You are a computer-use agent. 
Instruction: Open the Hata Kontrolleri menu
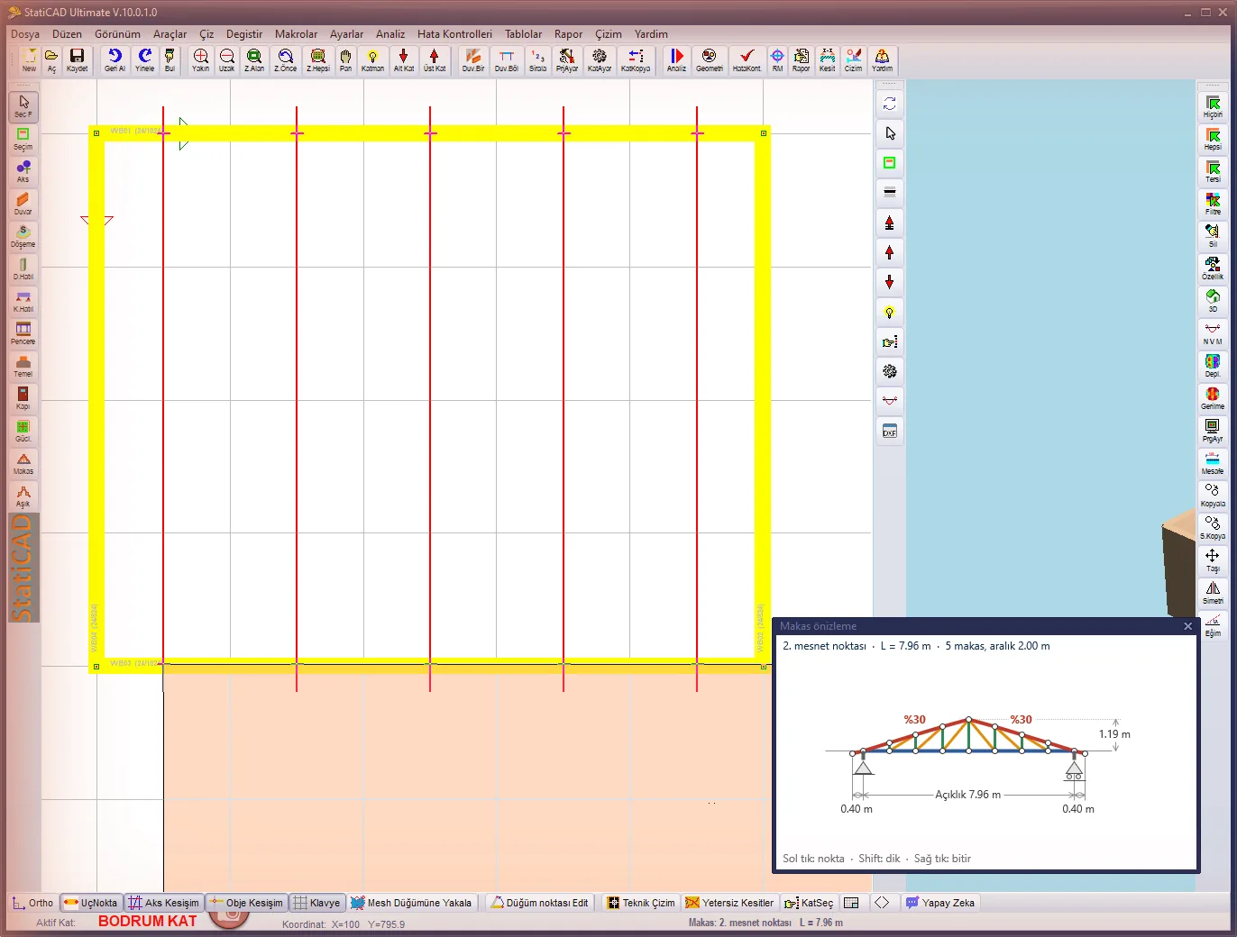click(x=454, y=34)
